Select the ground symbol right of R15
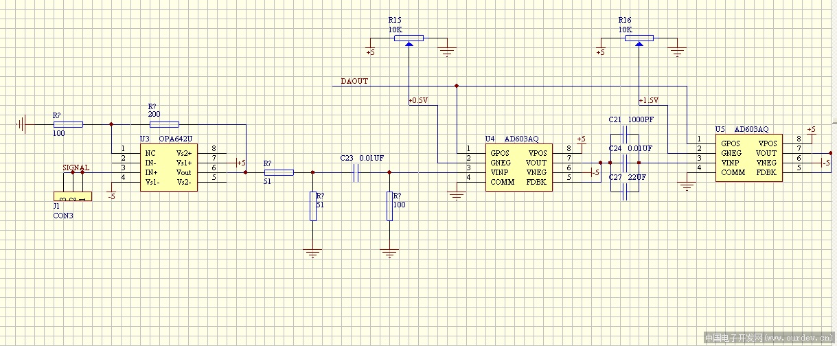 [x=448, y=51]
